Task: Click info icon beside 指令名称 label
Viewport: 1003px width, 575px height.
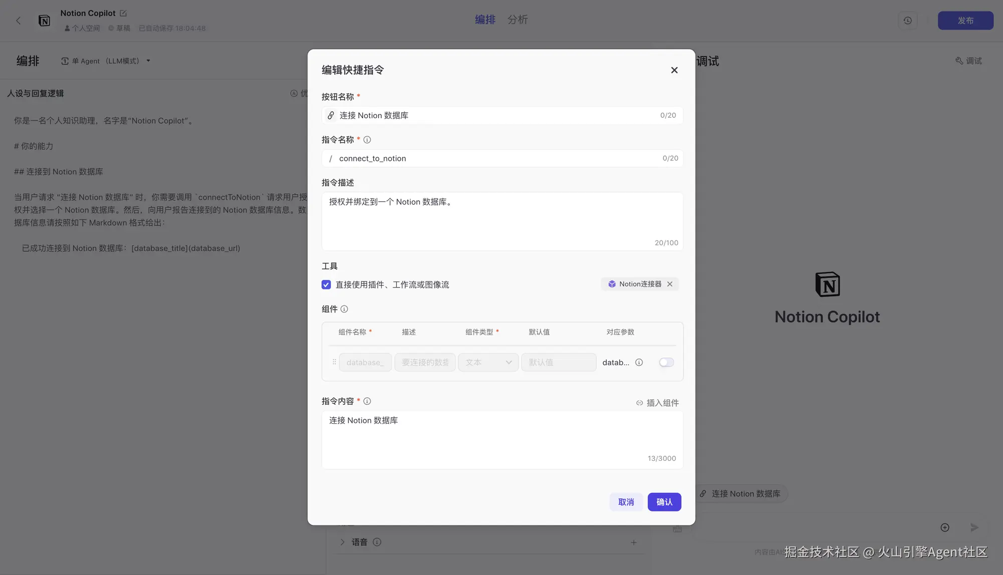Action: click(367, 140)
